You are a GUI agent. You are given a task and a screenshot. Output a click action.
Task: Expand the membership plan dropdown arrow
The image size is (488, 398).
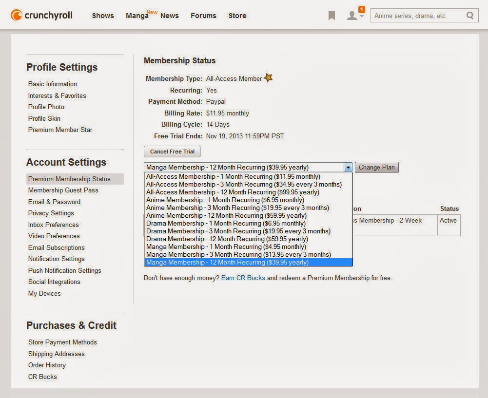pos(348,167)
